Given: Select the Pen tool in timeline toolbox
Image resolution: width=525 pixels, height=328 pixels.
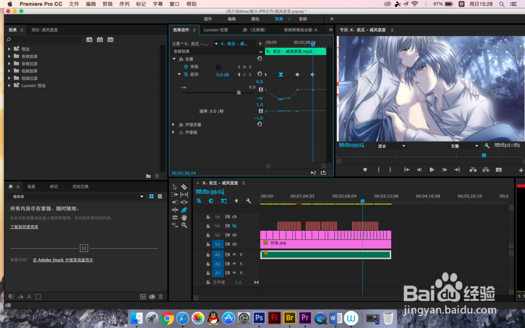Looking at the screenshot, I should click(184, 210).
